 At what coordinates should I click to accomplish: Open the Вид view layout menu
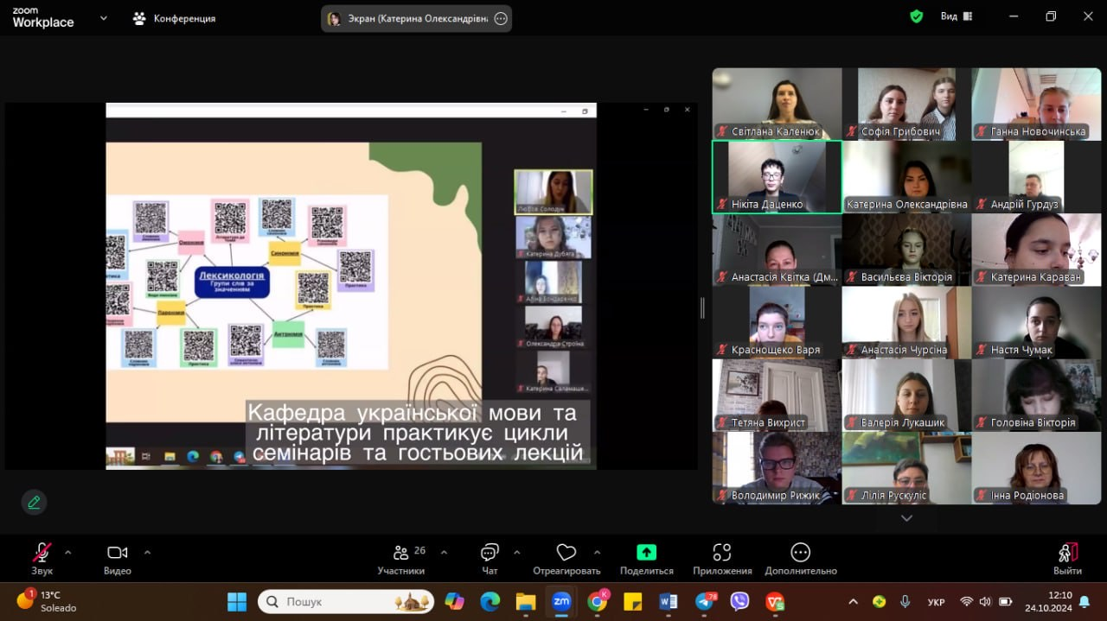click(956, 16)
